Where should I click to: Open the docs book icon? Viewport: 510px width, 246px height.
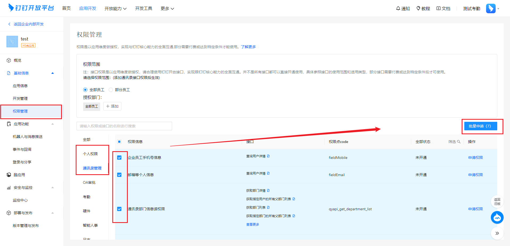click(x=439, y=8)
